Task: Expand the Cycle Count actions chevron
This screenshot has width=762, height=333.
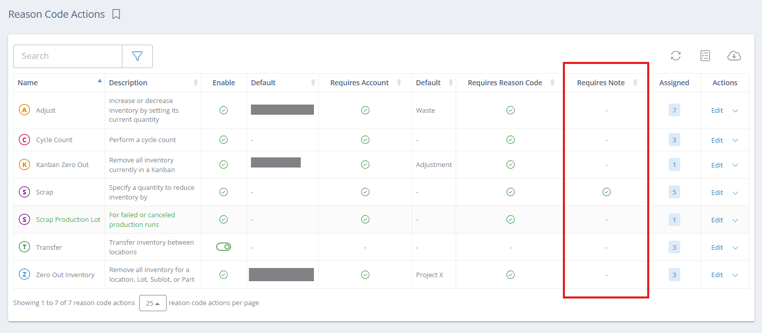Action: (735, 140)
